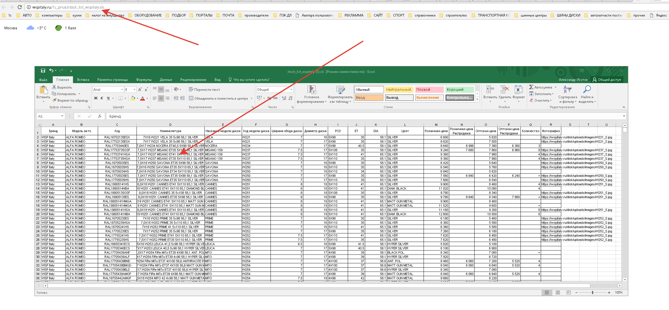Select Format Painter (Формат по образцу)
Screen dimensions: 669x310
tap(70, 100)
